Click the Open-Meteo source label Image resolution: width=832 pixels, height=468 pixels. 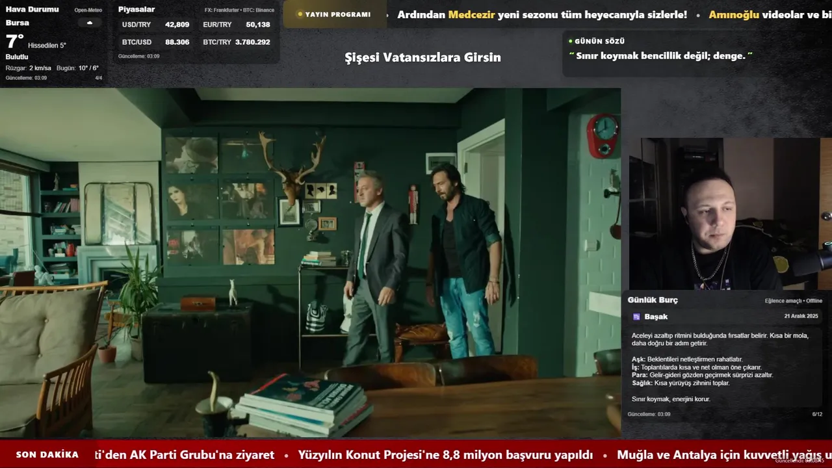(88, 10)
